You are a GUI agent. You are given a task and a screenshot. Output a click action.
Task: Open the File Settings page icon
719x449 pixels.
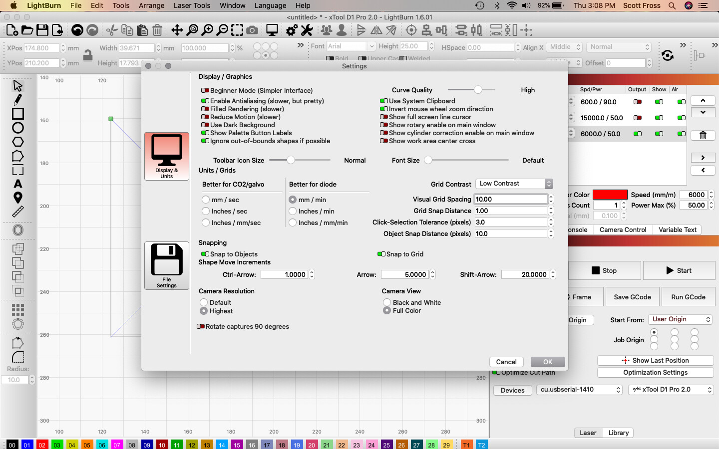point(167,265)
